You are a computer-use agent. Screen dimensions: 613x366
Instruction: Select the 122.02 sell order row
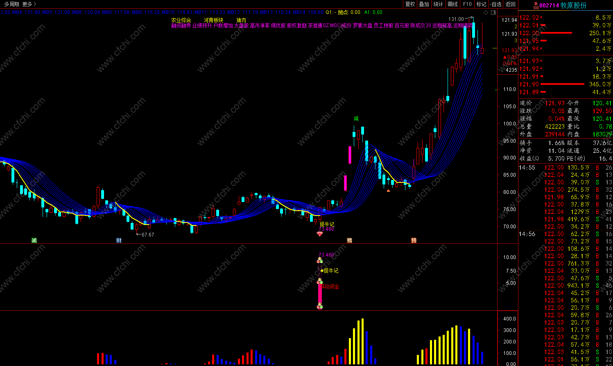565,18
